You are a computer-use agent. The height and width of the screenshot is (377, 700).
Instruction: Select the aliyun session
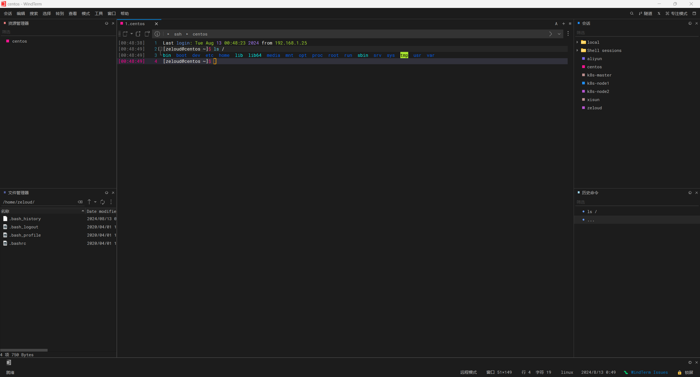point(594,58)
